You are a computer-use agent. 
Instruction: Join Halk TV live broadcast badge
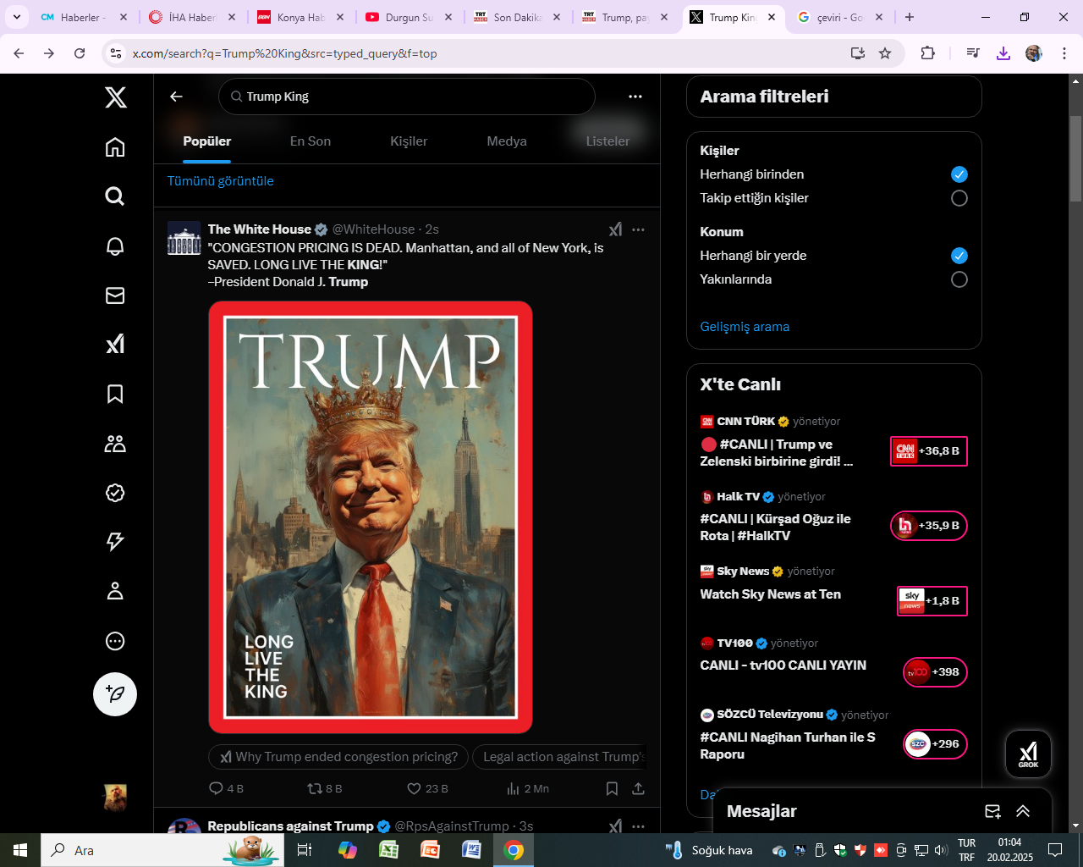tap(929, 526)
